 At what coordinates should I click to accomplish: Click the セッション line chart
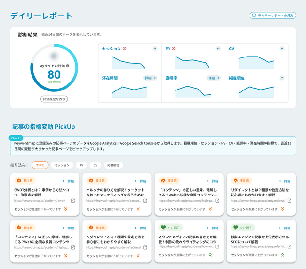click(129, 63)
